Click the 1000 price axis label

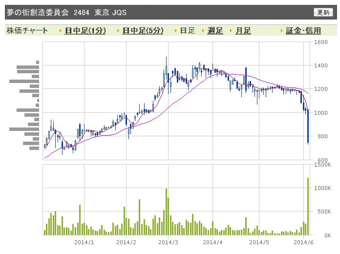click(x=320, y=113)
